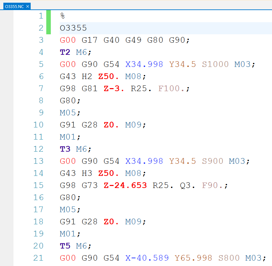Click M05 on line 17
Screen dimensions: 272x266
tap(68, 210)
